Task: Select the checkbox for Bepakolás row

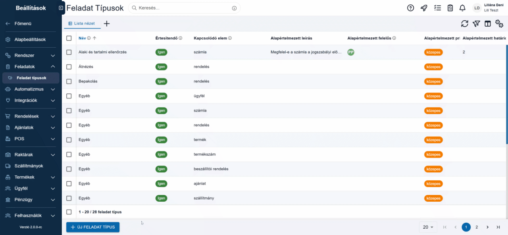Action: [69, 81]
